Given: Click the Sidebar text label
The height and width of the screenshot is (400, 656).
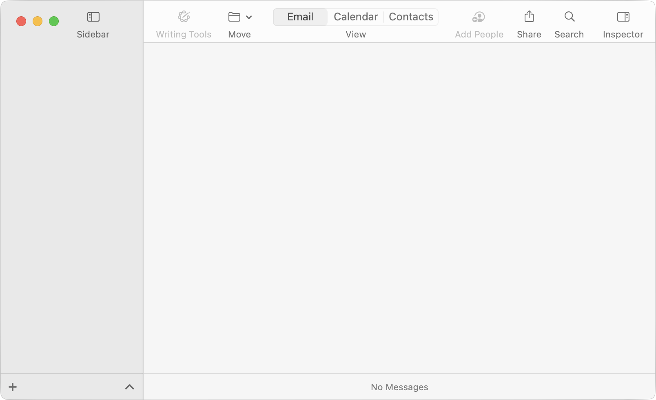Looking at the screenshot, I should [93, 34].
